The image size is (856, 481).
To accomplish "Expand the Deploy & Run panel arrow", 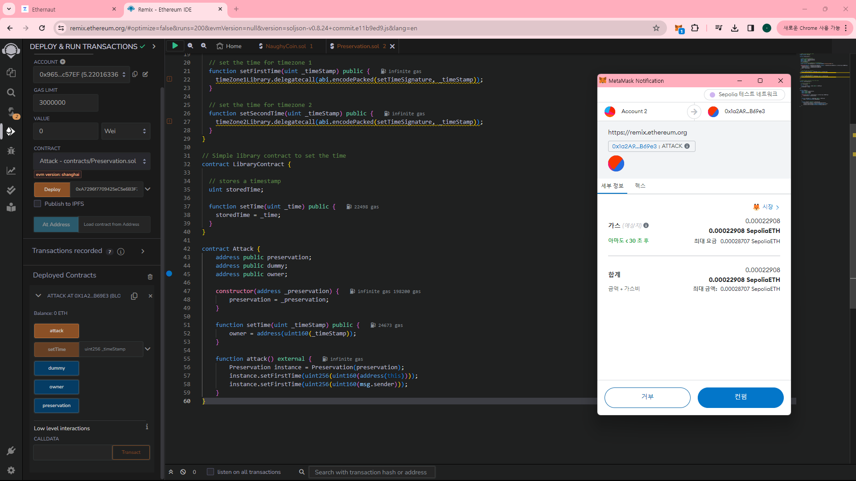I will tap(154, 46).
